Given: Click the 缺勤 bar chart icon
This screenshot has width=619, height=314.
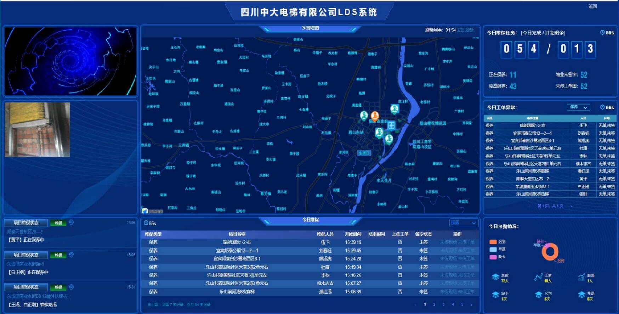Looking at the screenshot, I should pyautogui.click(x=581, y=277).
